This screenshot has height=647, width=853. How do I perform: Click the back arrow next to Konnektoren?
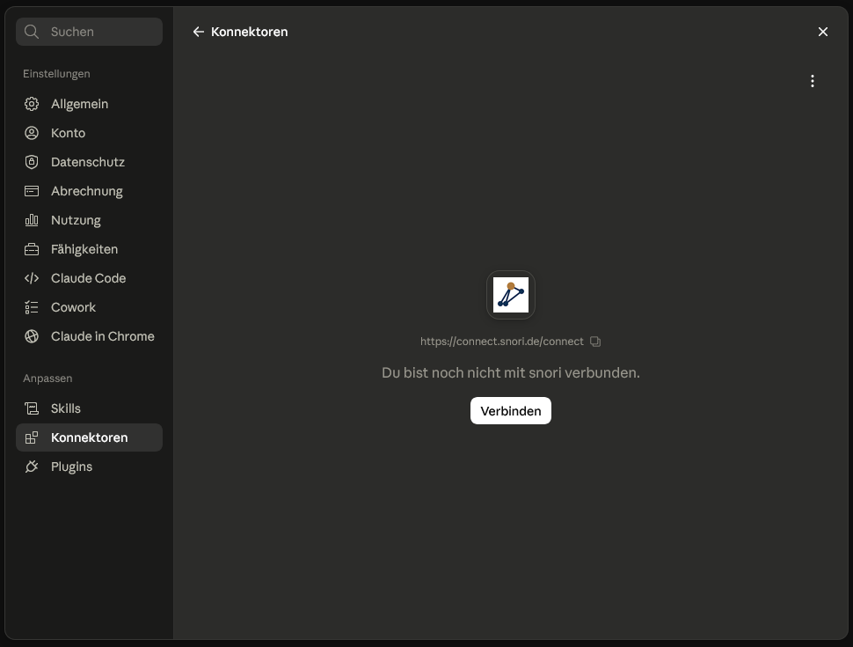click(x=199, y=33)
